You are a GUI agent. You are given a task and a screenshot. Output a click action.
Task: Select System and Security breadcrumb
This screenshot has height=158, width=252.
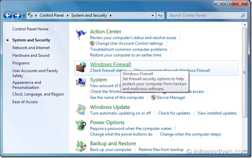click(89, 16)
